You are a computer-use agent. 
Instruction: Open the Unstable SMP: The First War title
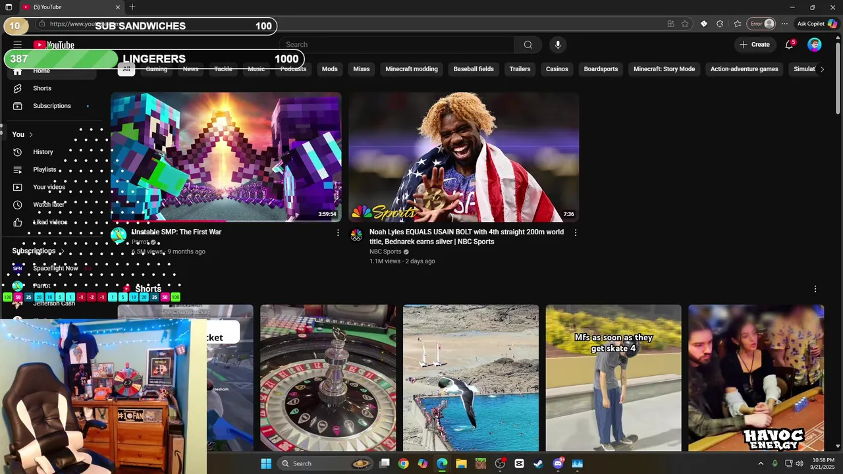pos(177,232)
